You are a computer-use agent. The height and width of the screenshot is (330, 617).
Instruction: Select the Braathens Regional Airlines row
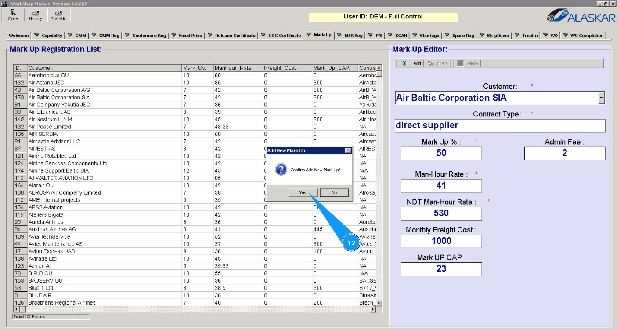tap(195, 303)
